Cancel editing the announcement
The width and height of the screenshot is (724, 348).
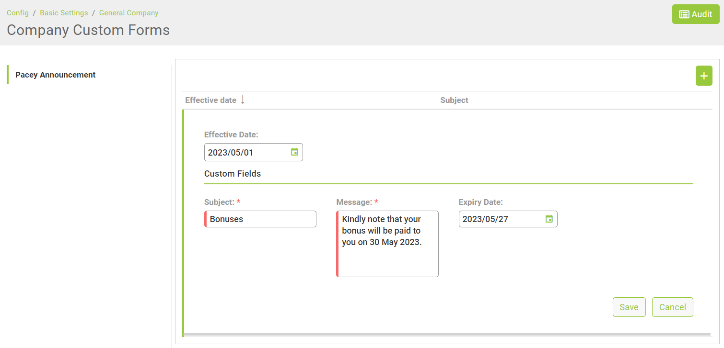[x=672, y=307]
